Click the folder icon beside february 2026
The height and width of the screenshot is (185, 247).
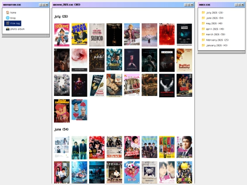click(204, 40)
